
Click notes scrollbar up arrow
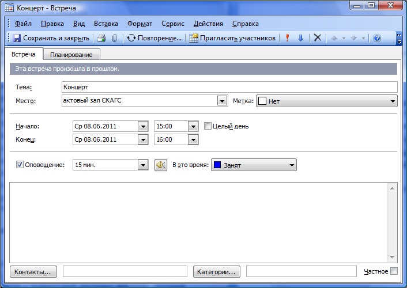(392, 188)
